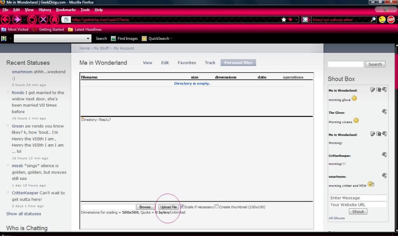Viewport: 398px width, 236px height.
Task: Click the Enter Message input field
Action: click(x=357, y=198)
